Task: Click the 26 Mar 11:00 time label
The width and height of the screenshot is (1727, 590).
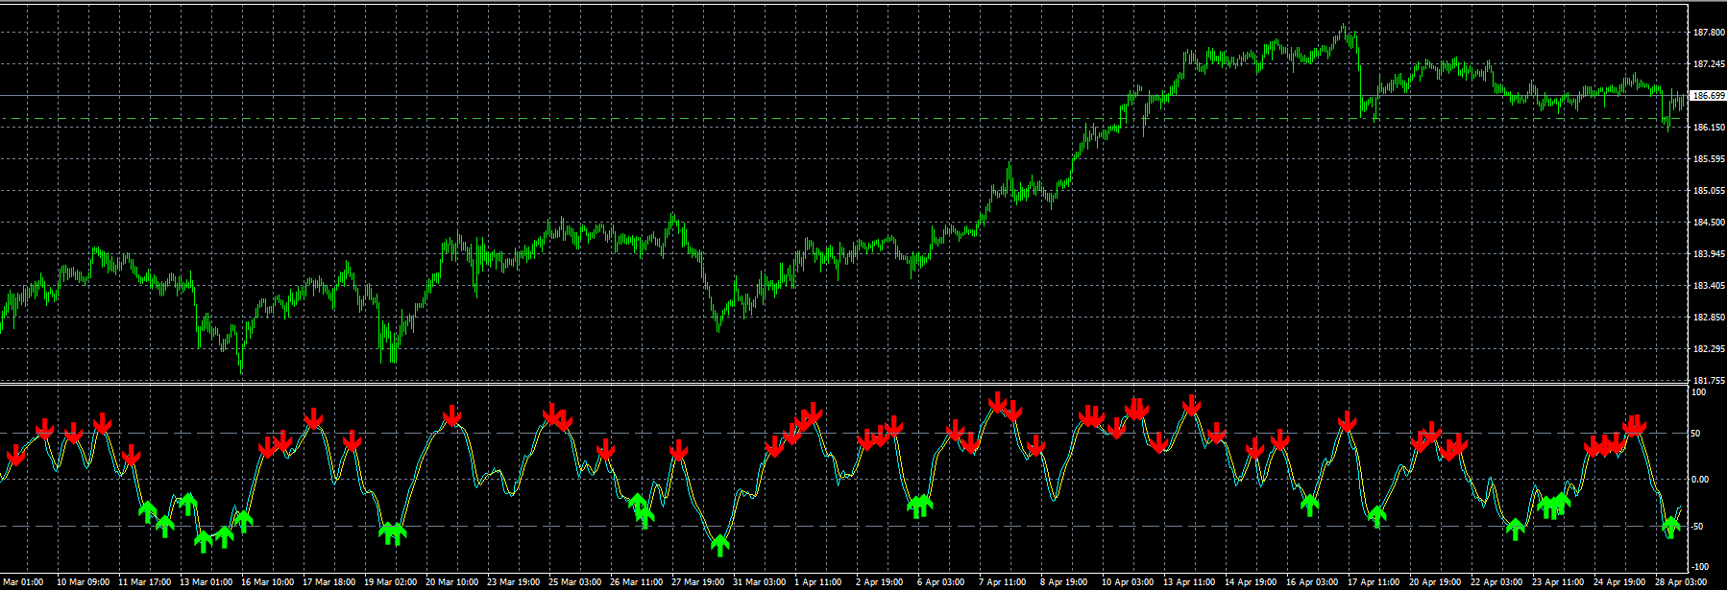Action: [x=637, y=582]
